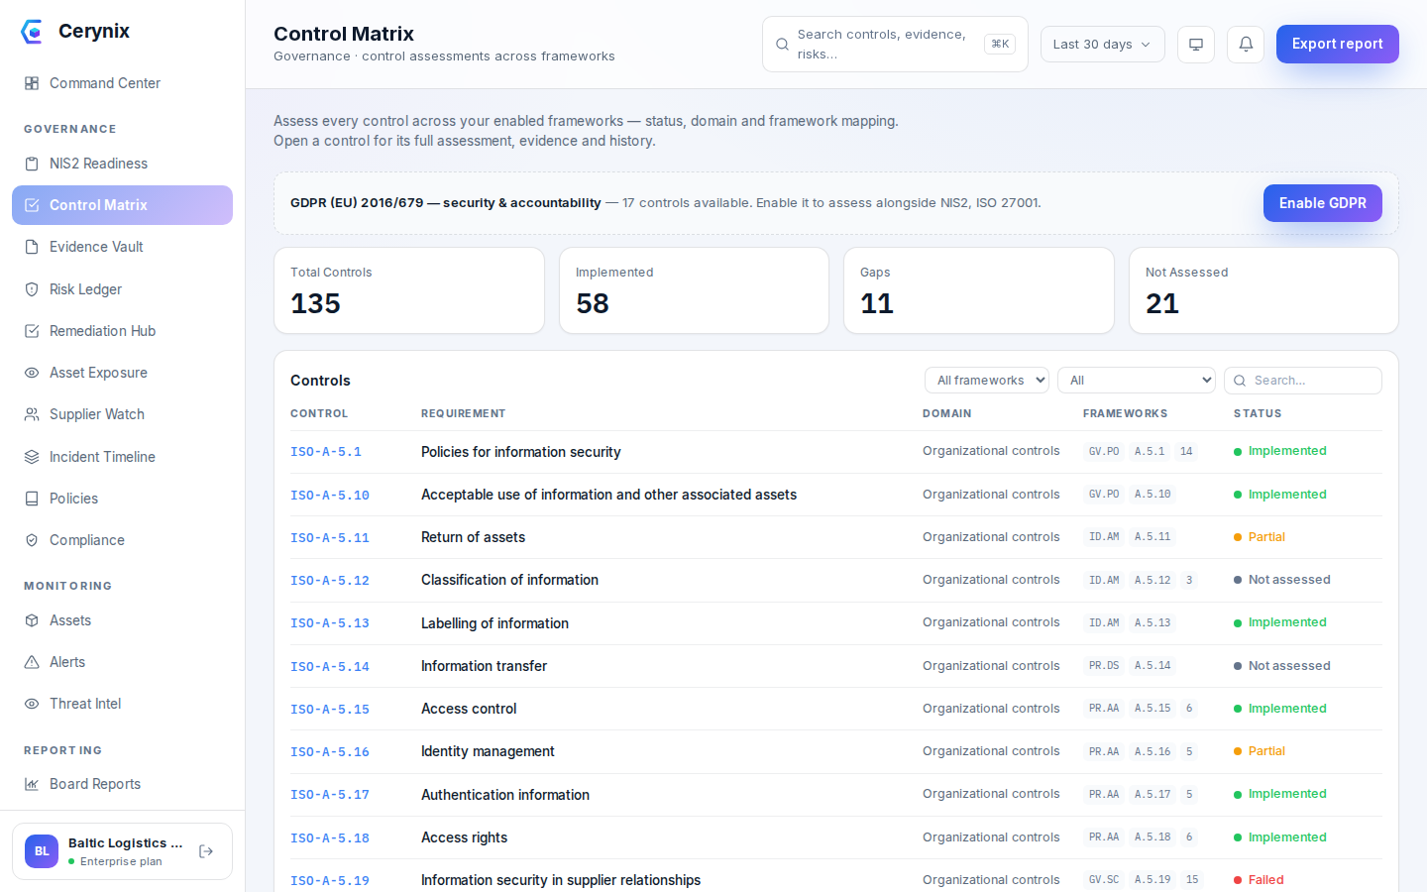The height and width of the screenshot is (892, 1427).
Task: Go to Command Center page
Action: click(122, 83)
